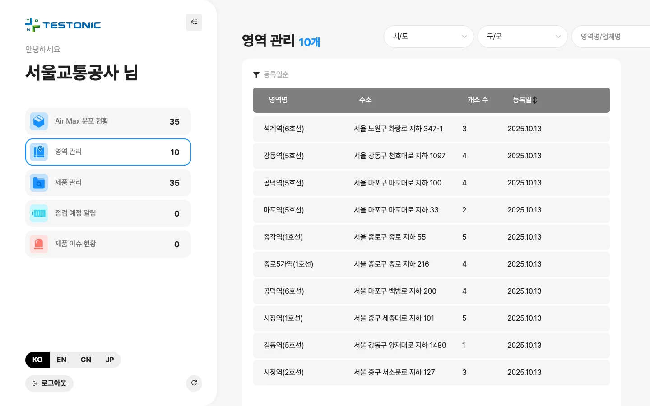Click the 개소 수 column header
Screen dimensions: 650x406
(478, 100)
